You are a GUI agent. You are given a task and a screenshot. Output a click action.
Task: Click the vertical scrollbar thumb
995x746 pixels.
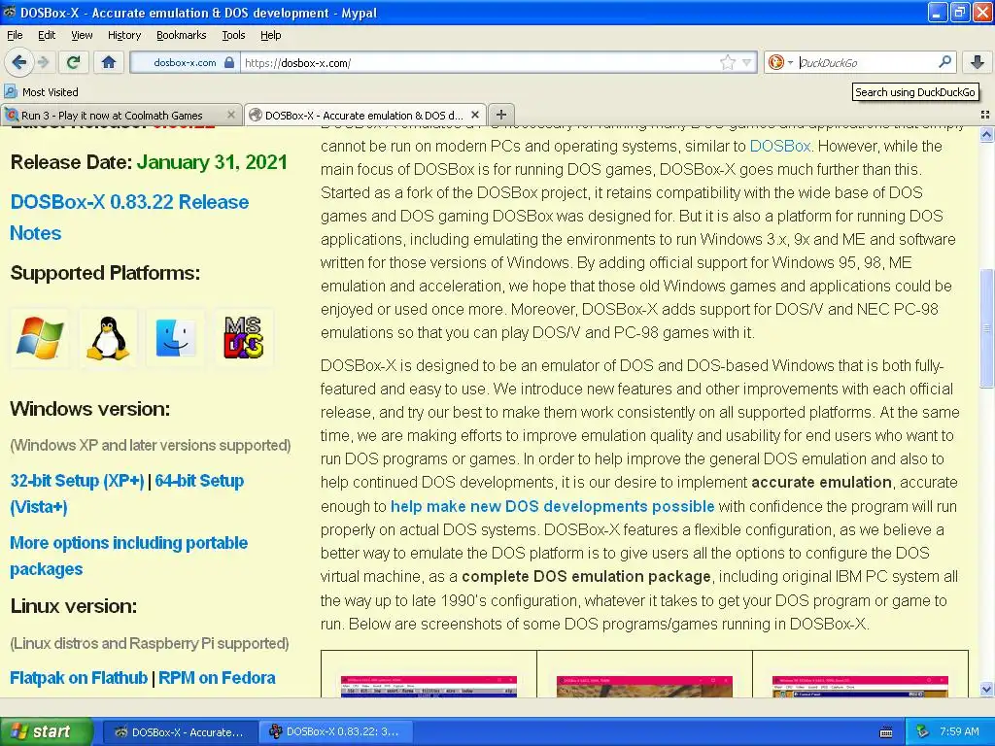[986, 328]
